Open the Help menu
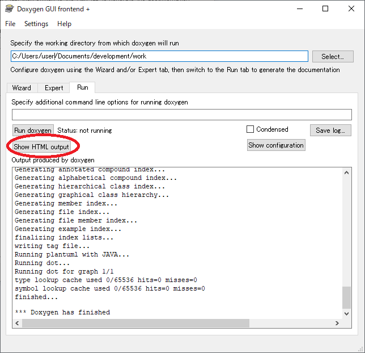This screenshot has height=353, width=365. 65,24
